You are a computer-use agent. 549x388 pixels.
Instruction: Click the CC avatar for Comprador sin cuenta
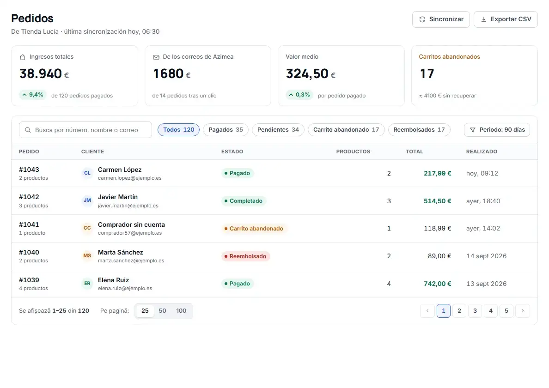(87, 228)
